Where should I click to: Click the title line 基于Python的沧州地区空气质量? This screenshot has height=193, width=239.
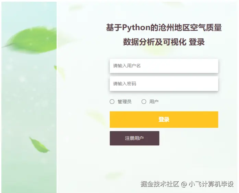[164, 28]
